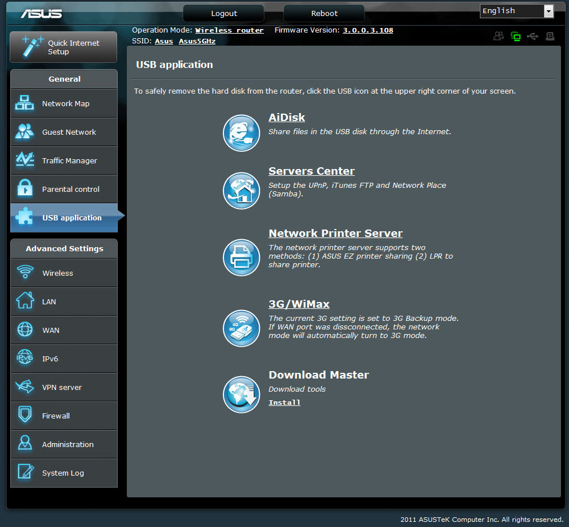The image size is (569, 527).
Task: Click the Traffic Manager chart icon
Action: tap(25, 160)
